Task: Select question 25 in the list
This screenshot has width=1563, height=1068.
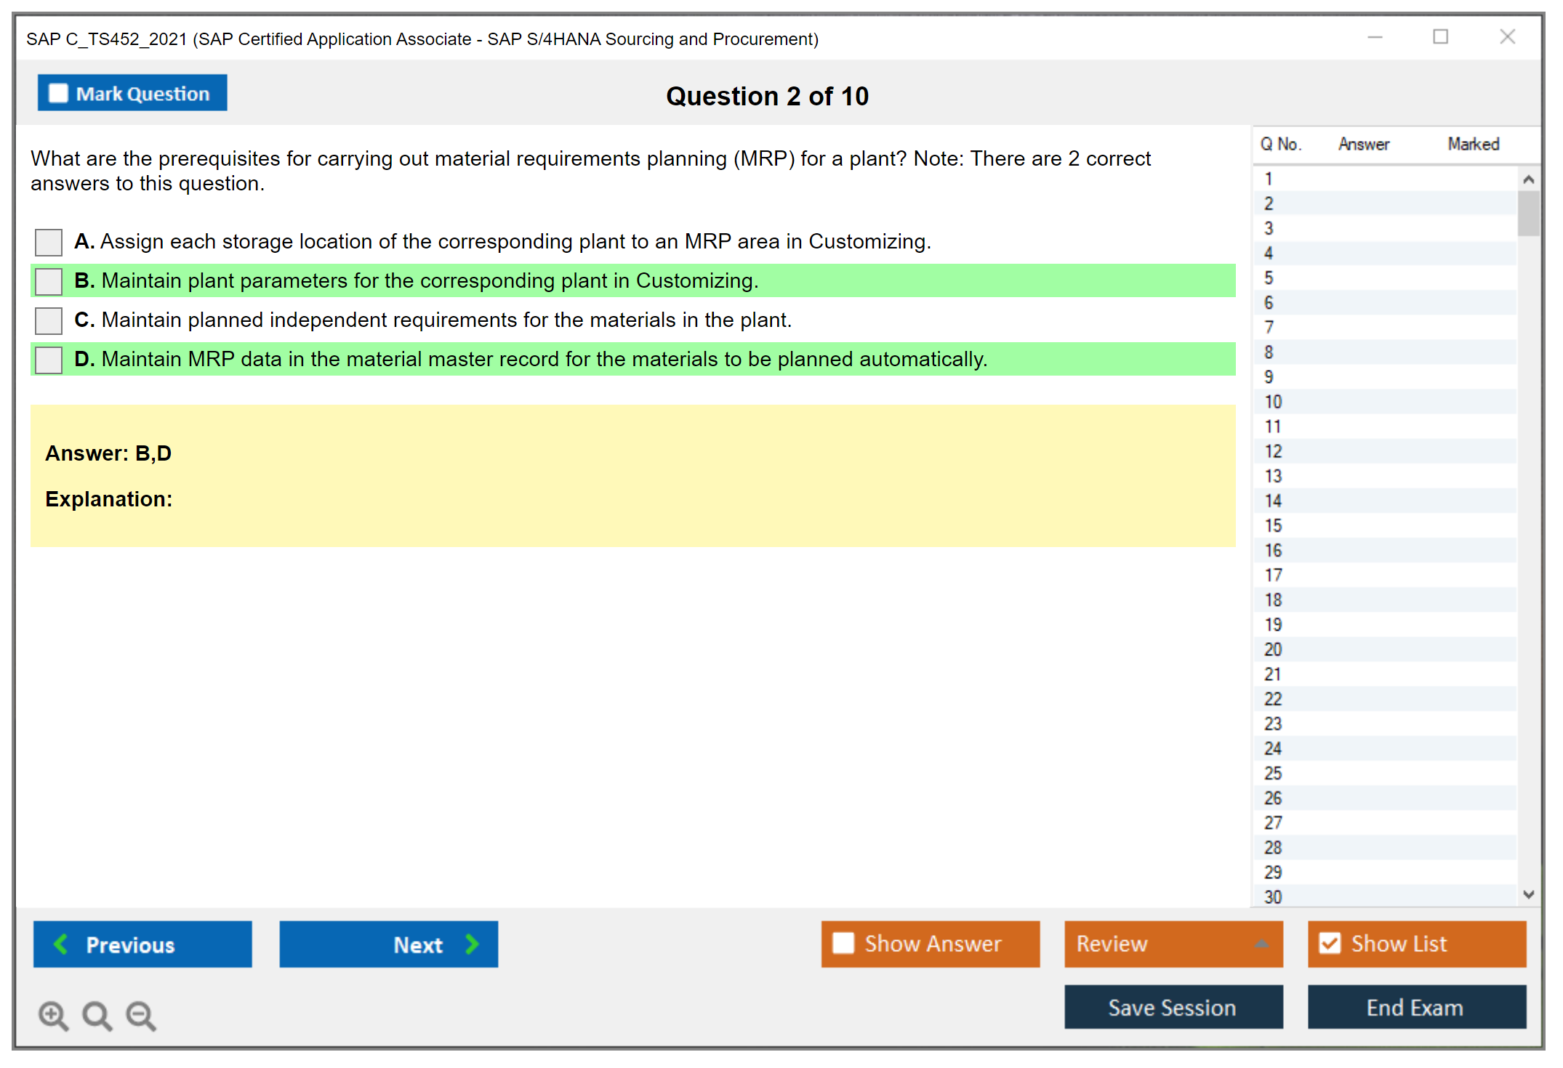Action: coord(1273,773)
